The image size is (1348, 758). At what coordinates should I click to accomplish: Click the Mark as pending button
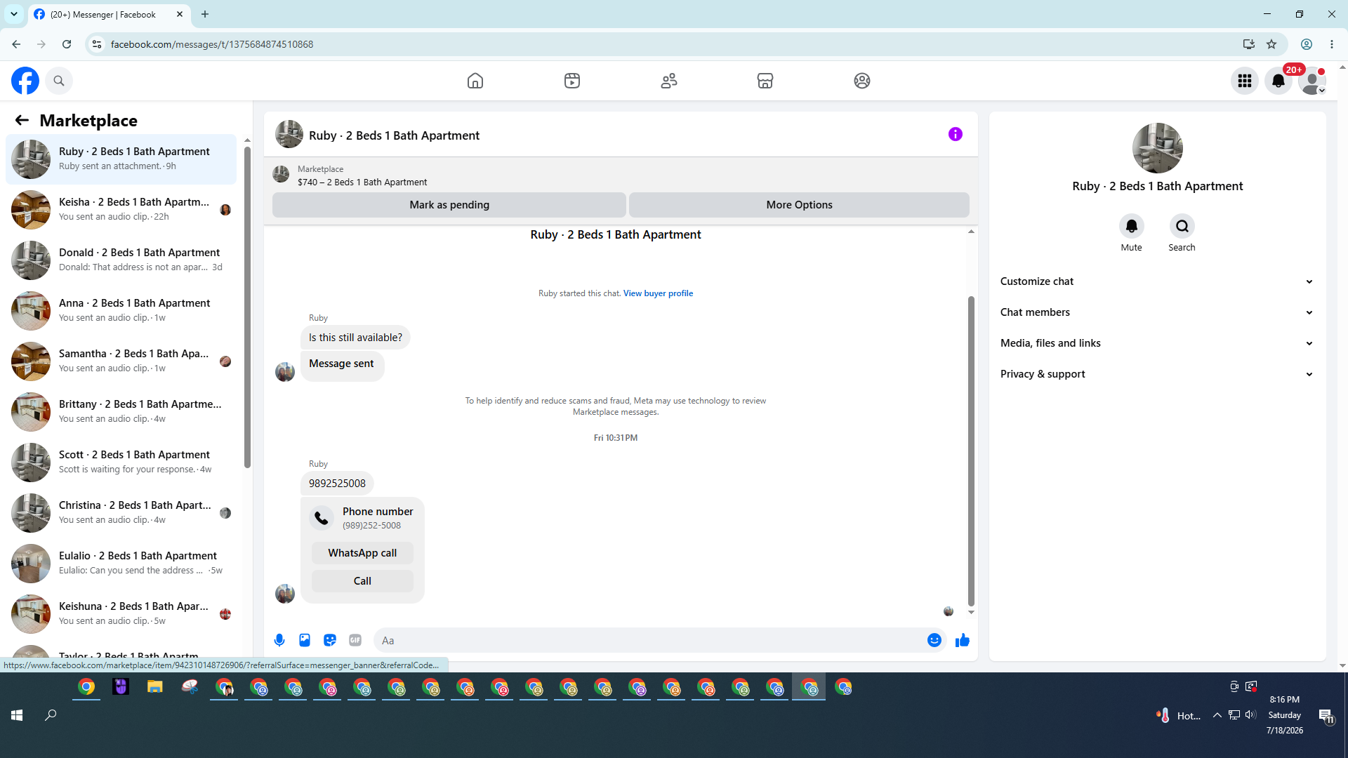click(449, 205)
